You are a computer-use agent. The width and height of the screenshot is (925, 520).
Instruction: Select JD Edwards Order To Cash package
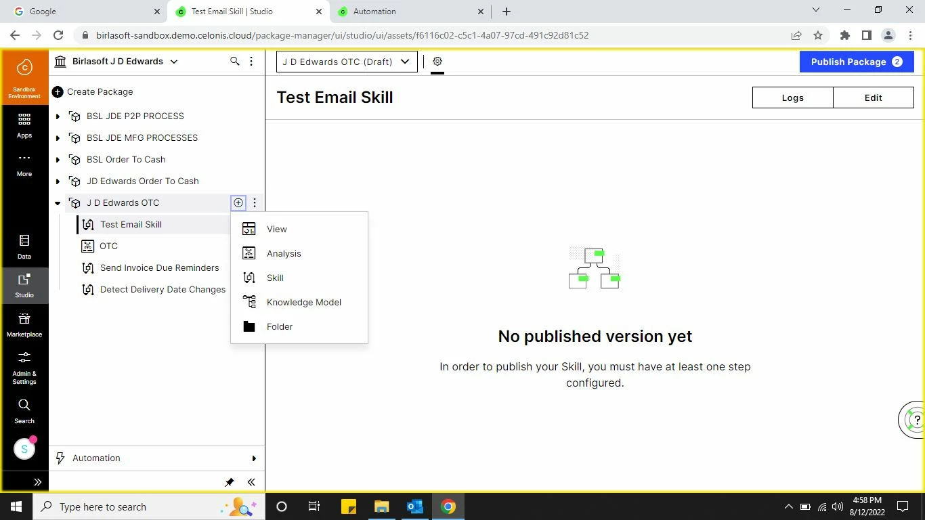142,181
